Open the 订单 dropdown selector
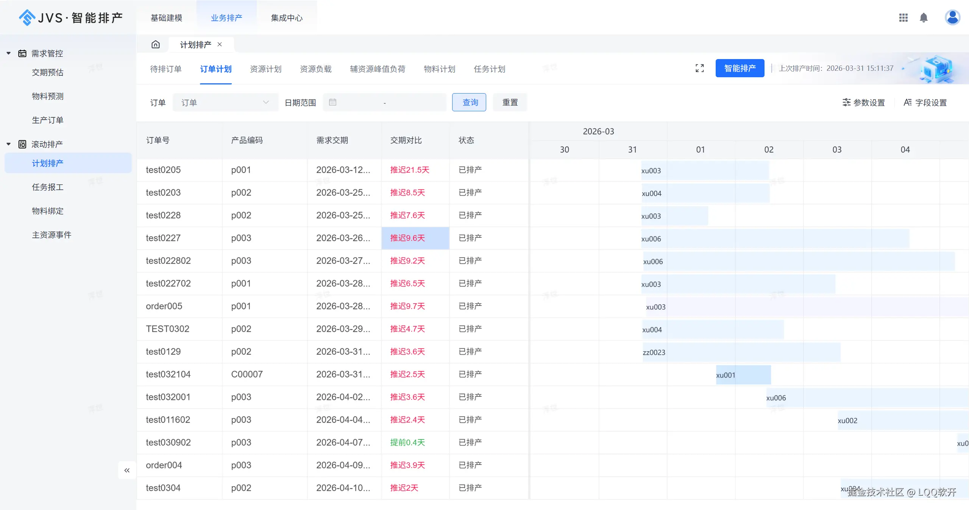This screenshot has height=510, width=969. [225, 103]
